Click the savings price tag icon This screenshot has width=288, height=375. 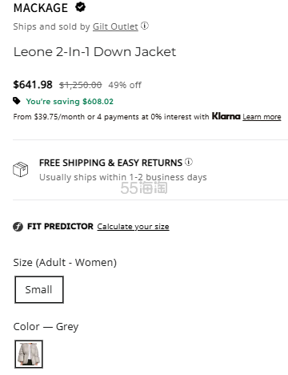pyautogui.click(x=17, y=101)
